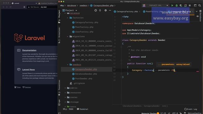Screen dimensions: 203x114
Task: Start the green Debug bug icon
Action: click(x=177, y=5)
